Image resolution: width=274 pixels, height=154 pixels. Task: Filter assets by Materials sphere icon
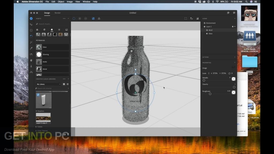pos(52,30)
